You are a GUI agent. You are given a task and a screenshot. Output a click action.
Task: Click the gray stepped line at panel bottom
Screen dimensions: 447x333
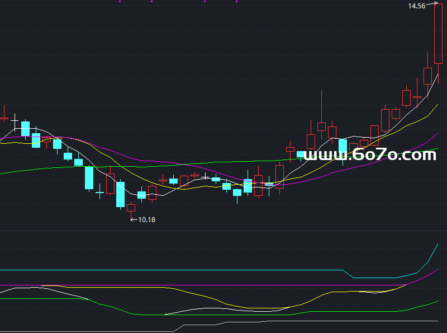335,321
